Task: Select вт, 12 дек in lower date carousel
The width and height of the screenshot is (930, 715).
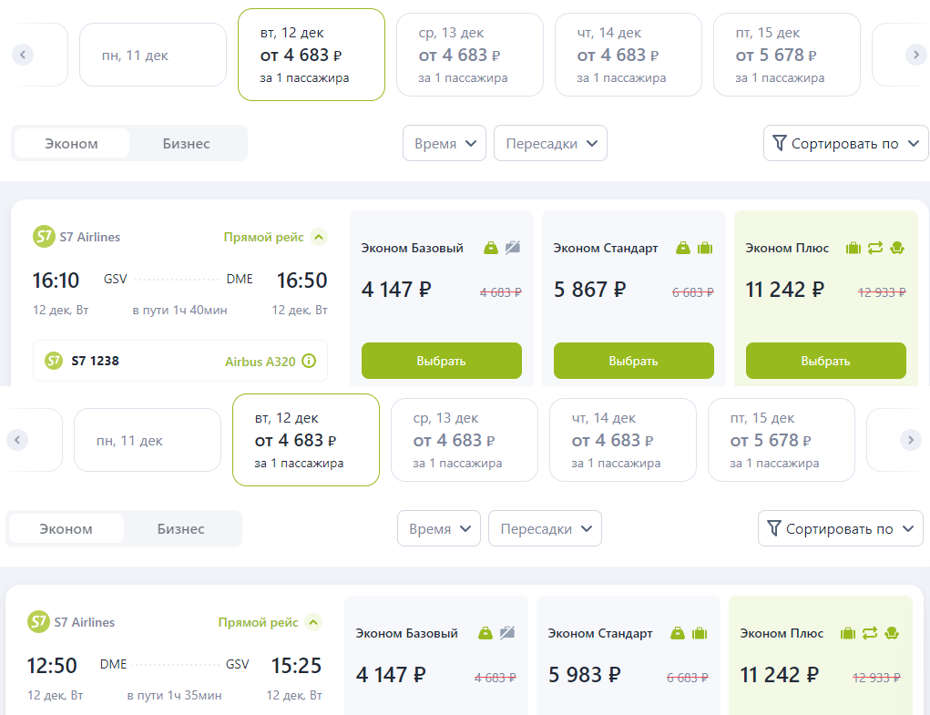Action: 306,440
